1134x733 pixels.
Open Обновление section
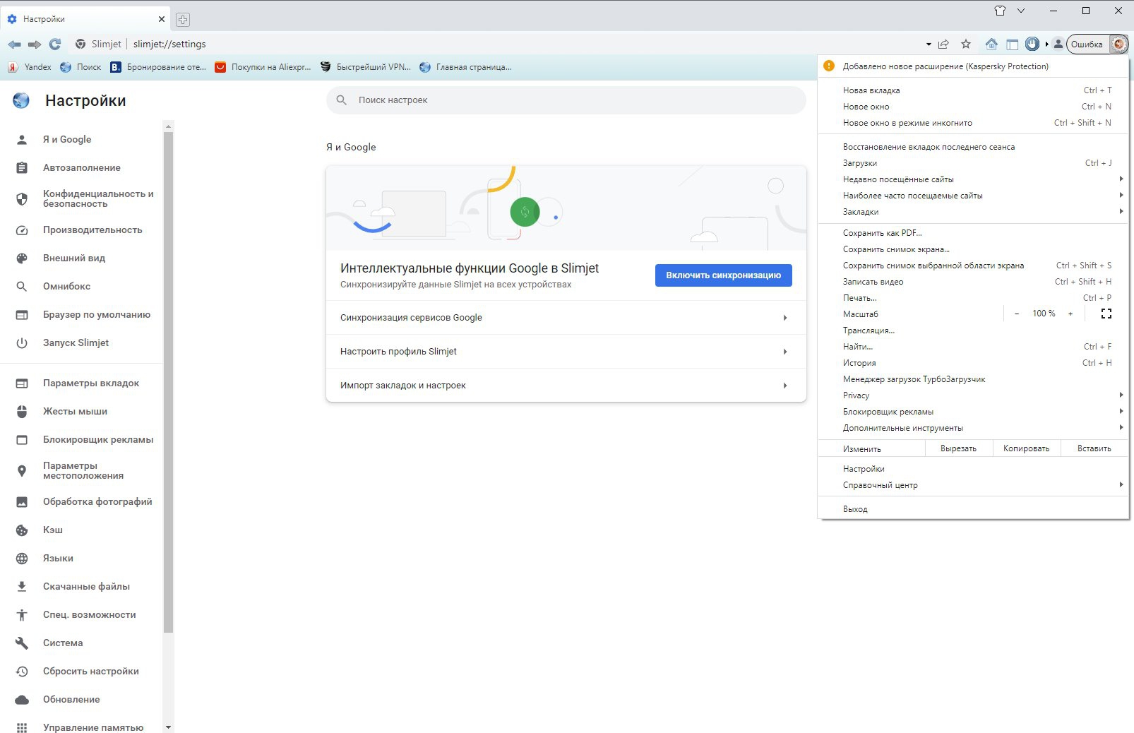point(81,699)
